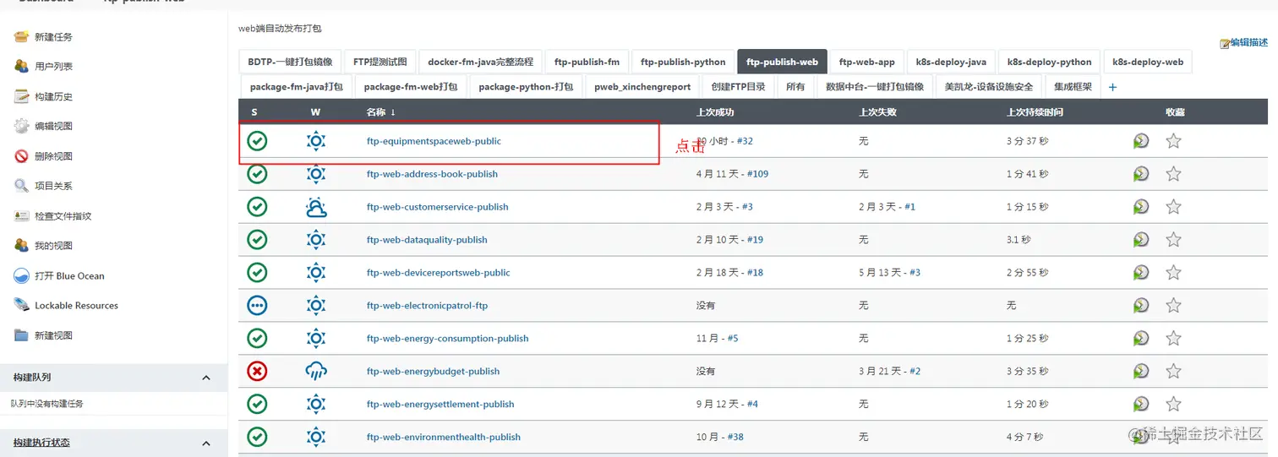This screenshot has width=1278, height=457.
Task: Toggle favorite star for ftp-web-energysettlement-publish
Action: click(x=1173, y=405)
